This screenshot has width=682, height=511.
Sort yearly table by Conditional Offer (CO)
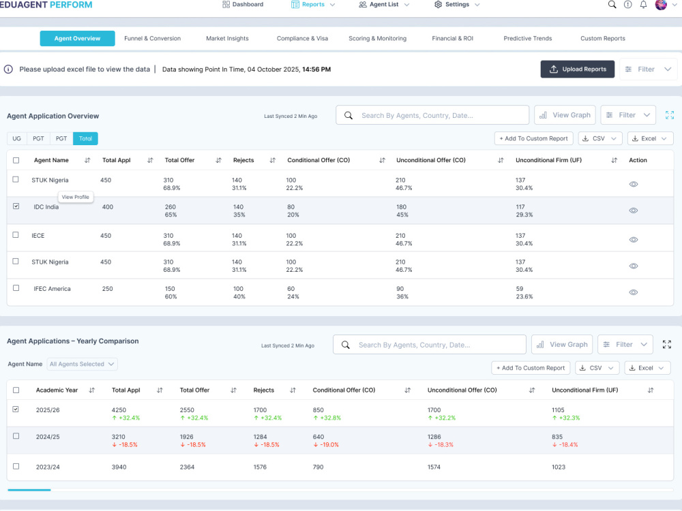click(x=408, y=390)
